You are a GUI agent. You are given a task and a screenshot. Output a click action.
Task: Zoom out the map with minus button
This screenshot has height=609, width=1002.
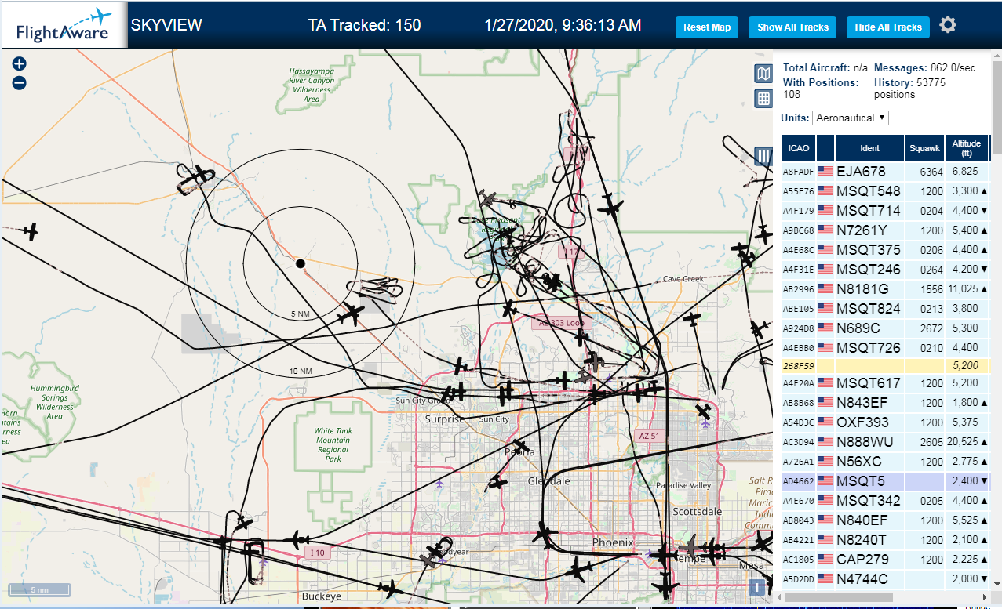(20, 82)
